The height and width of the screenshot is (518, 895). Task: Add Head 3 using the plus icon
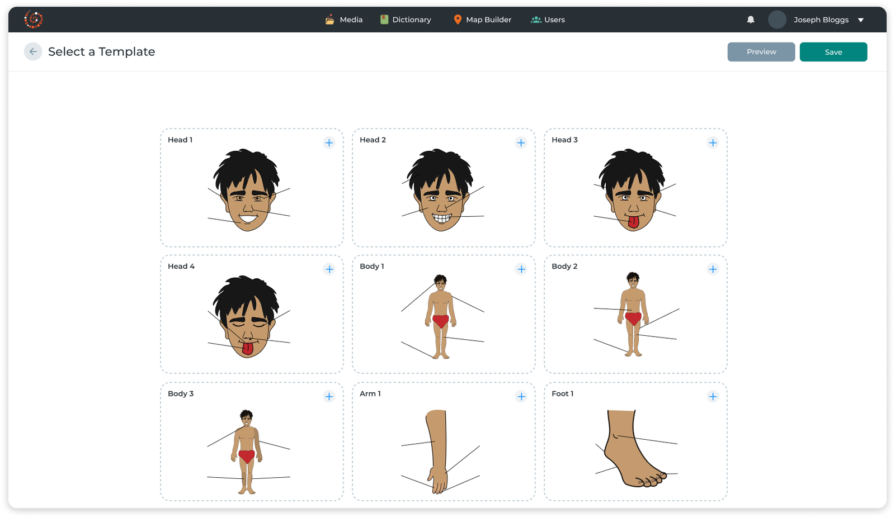pos(713,142)
